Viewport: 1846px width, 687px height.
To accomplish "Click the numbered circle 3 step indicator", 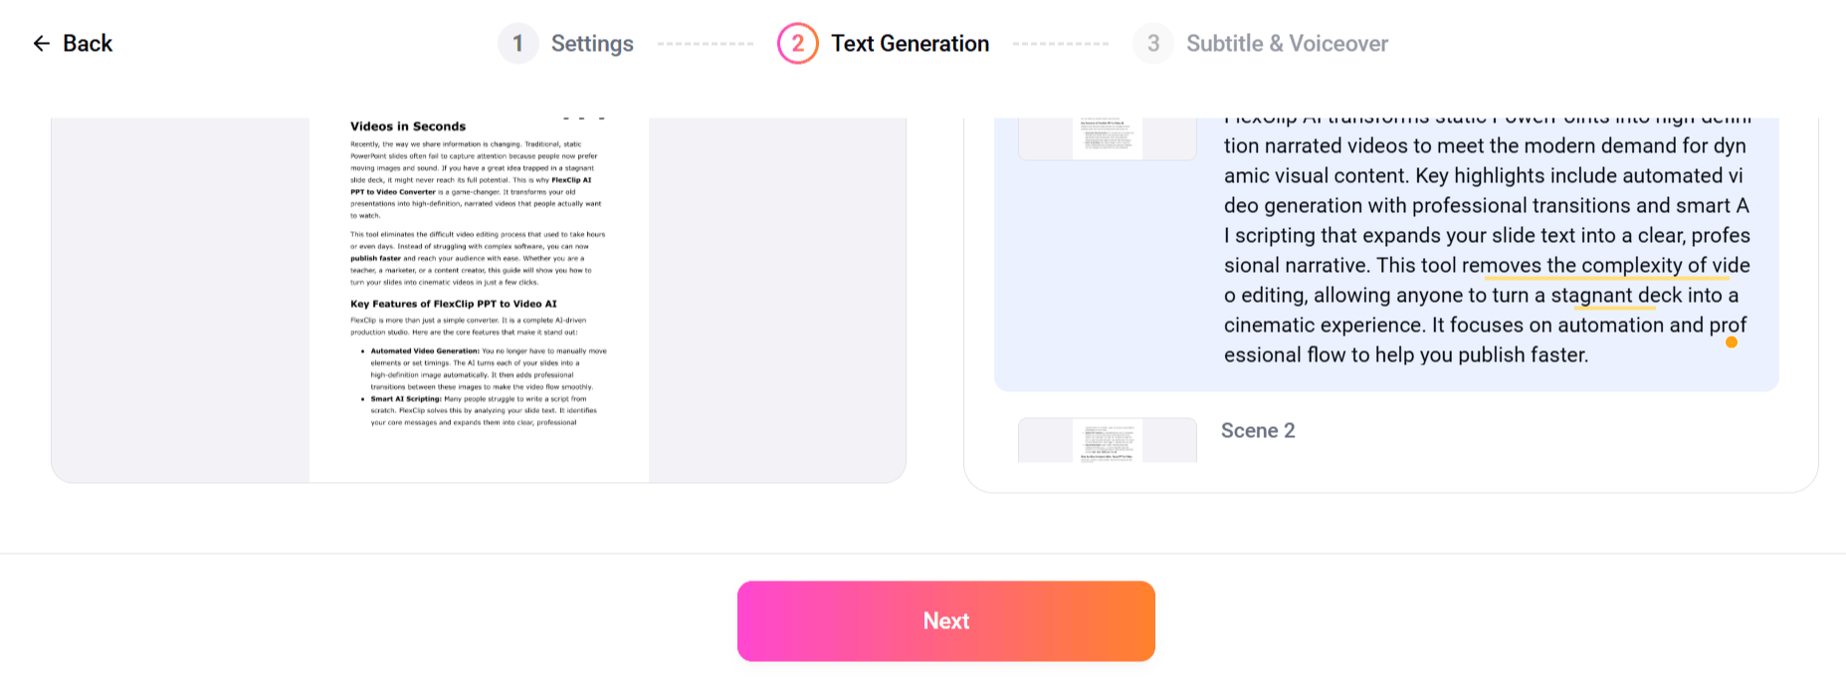I will pos(1152,43).
